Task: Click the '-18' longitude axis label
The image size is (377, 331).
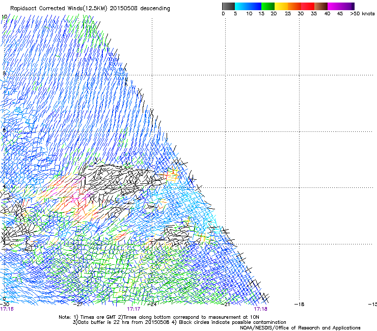Action: (299, 305)
